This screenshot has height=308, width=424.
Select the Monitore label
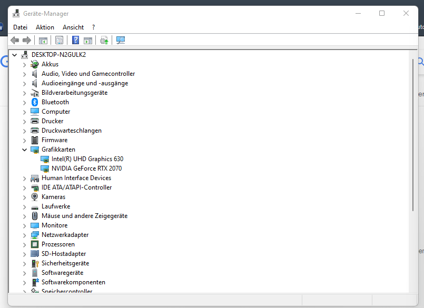point(55,225)
